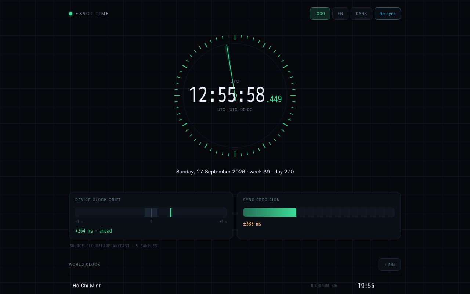Select the Ho Chi Minh world clock row

point(235,286)
